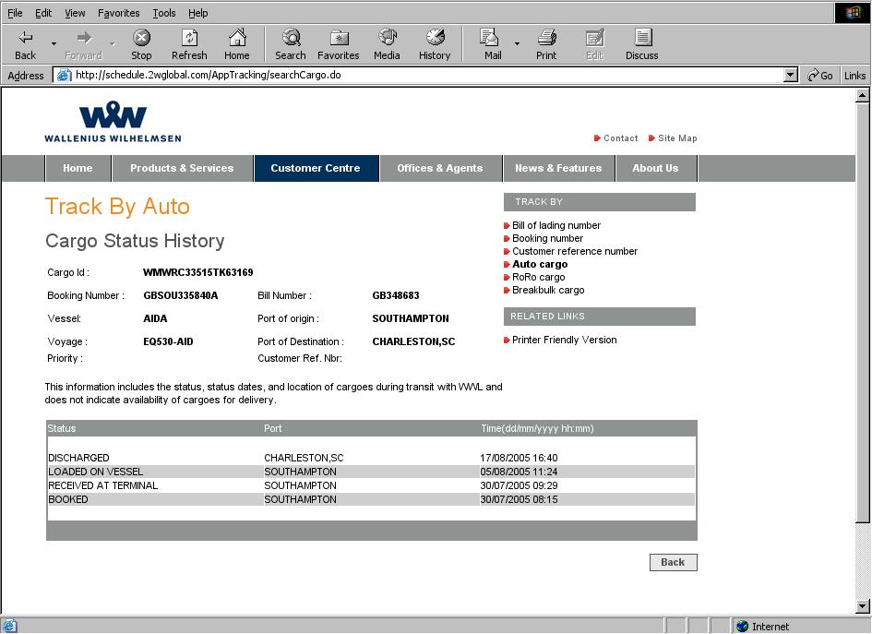Viewport: 872px width, 634px height.
Task: Click the port cell CHARLESTON,SC in status table
Action: point(304,458)
